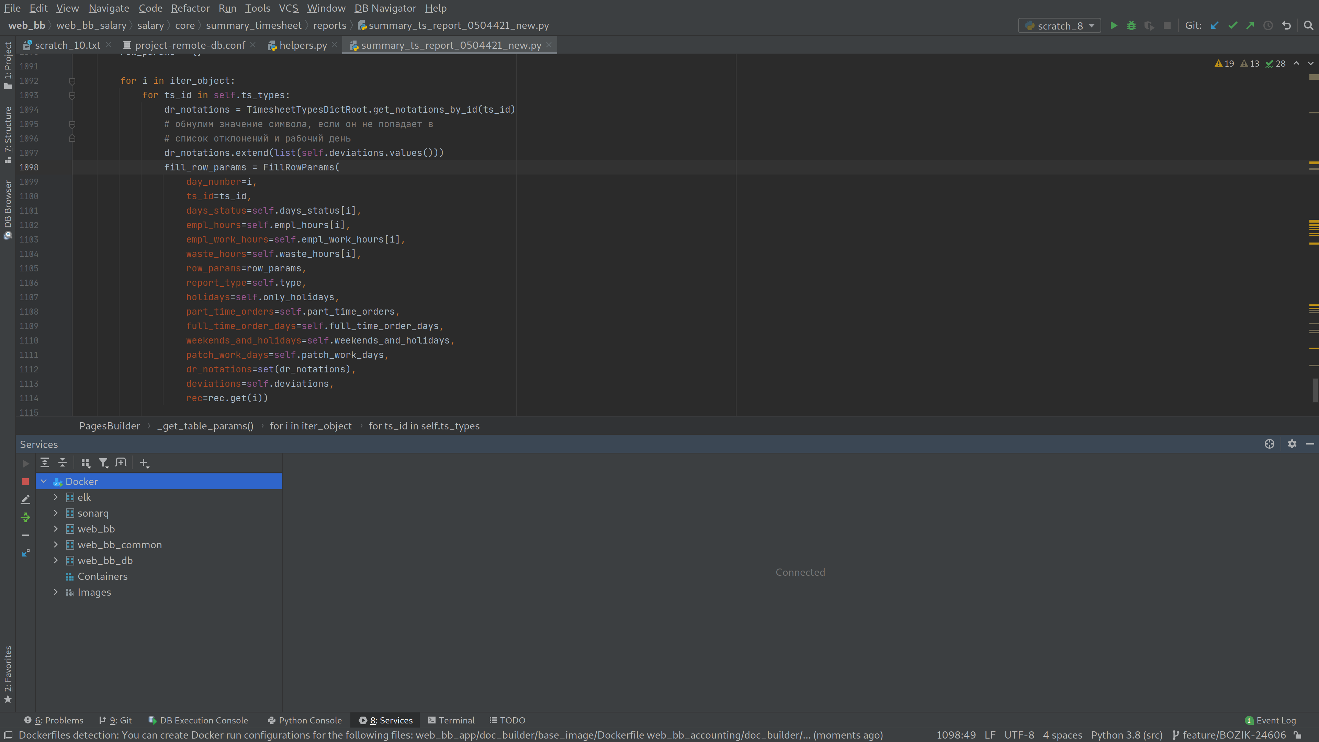Go to next highlighted error arrow
The width and height of the screenshot is (1319, 742).
[x=1311, y=64]
